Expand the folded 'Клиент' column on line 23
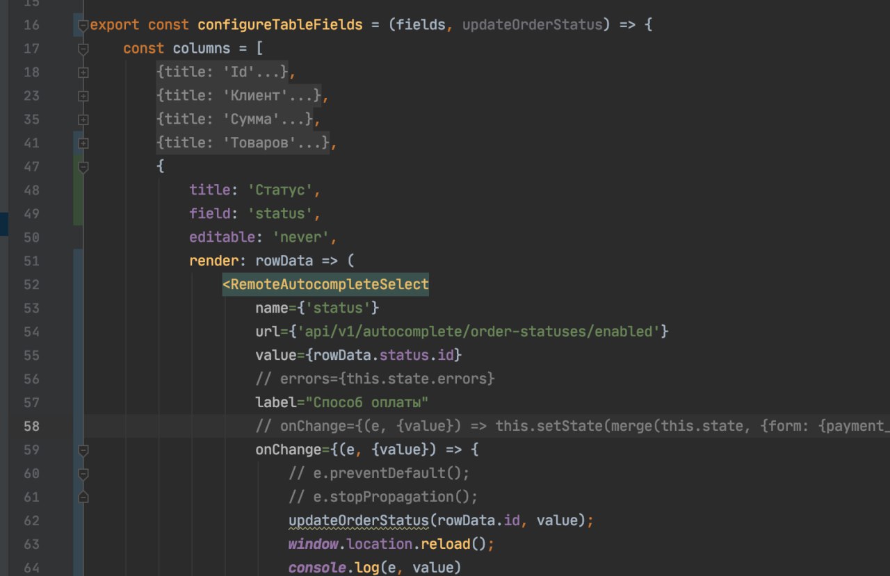Screen dimensions: 890x576 (83, 96)
